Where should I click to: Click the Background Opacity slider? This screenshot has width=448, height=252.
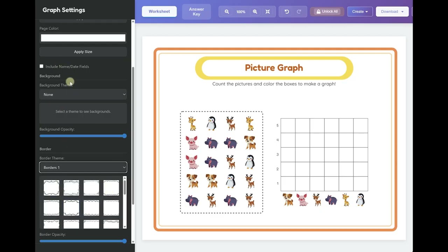point(83,136)
